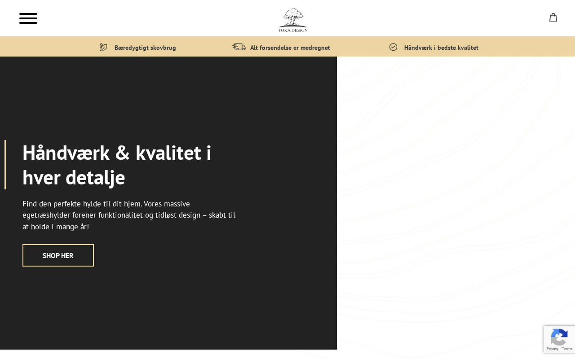The image size is (575, 359).
Task: Open the hamburger navigation menu
Action: 28,18
